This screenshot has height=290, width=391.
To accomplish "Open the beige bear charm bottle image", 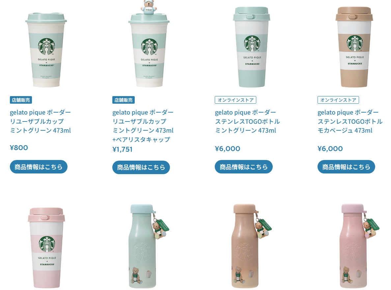I will [252, 246].
